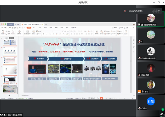Screen dimensions: 165x117
Task: Click the zoom slider handle
Action: click(124, 98)
